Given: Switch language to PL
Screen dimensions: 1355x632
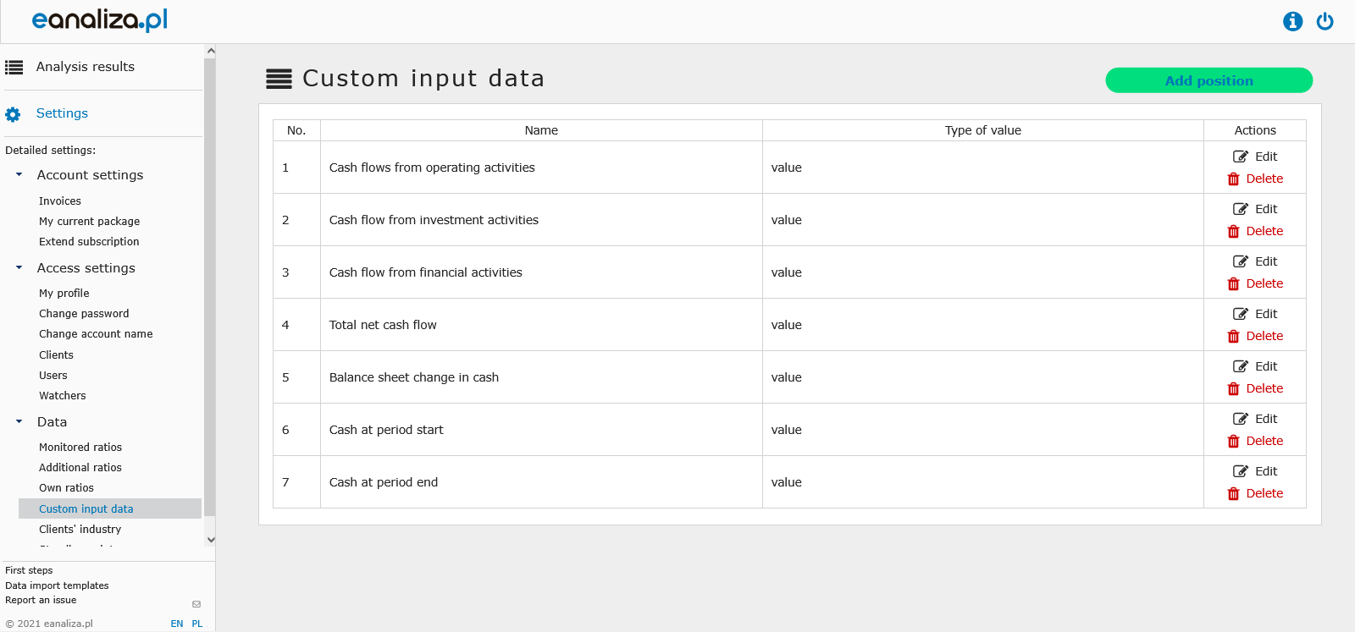Looking at the screenshot, I should click(x=197, y=624).
